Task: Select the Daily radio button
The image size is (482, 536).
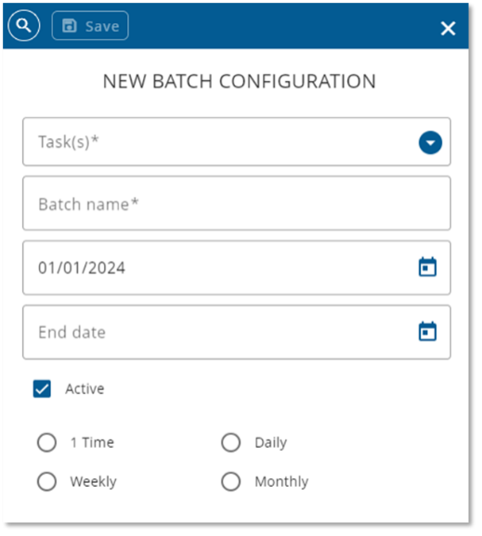Action: 230,443
